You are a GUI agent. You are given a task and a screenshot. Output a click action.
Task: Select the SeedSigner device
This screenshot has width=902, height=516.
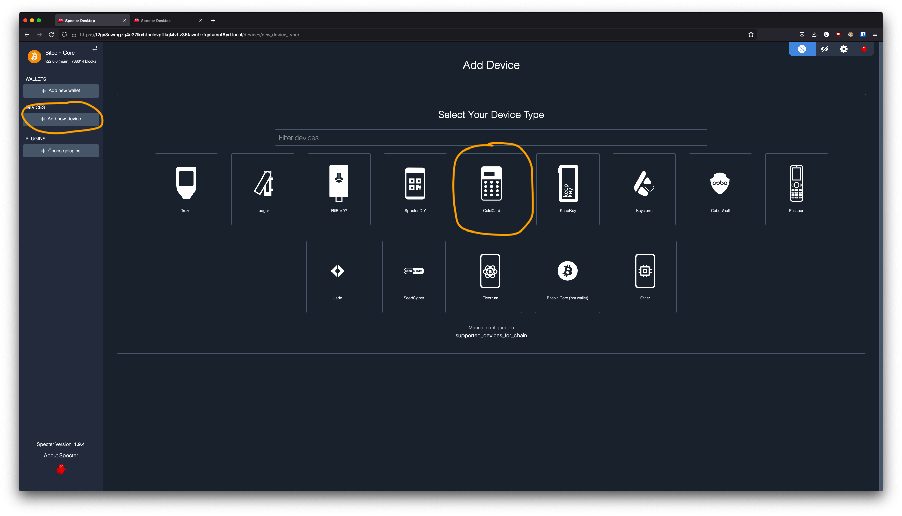pos(414,276)
